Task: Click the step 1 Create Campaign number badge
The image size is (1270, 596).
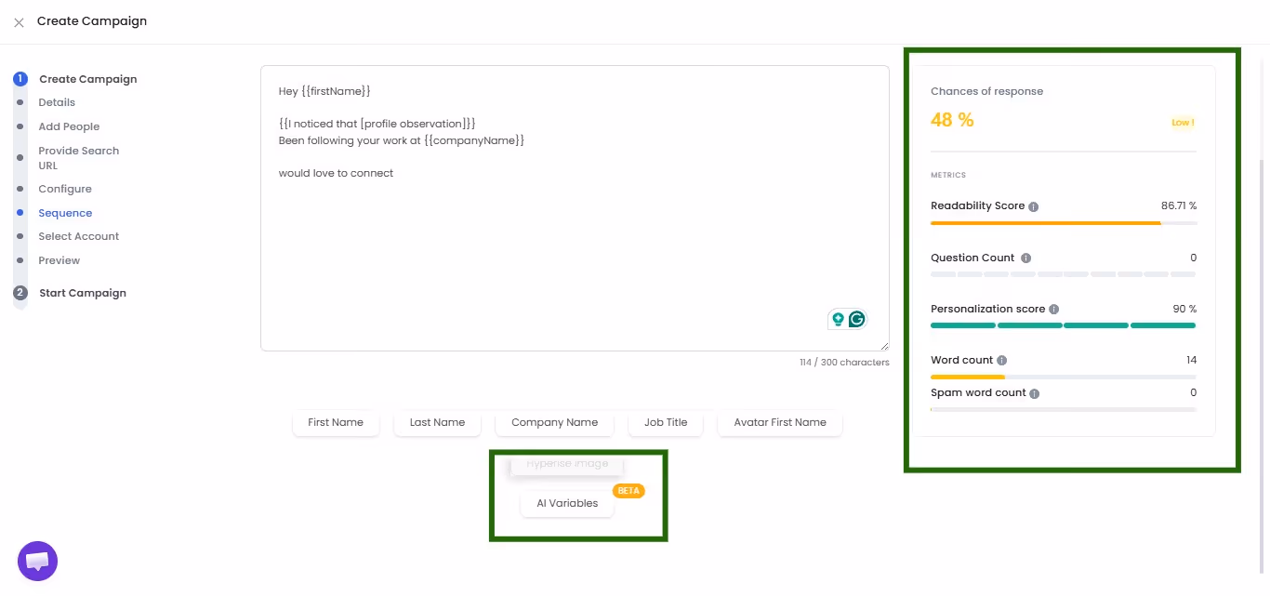Action: tap(20, 79)
